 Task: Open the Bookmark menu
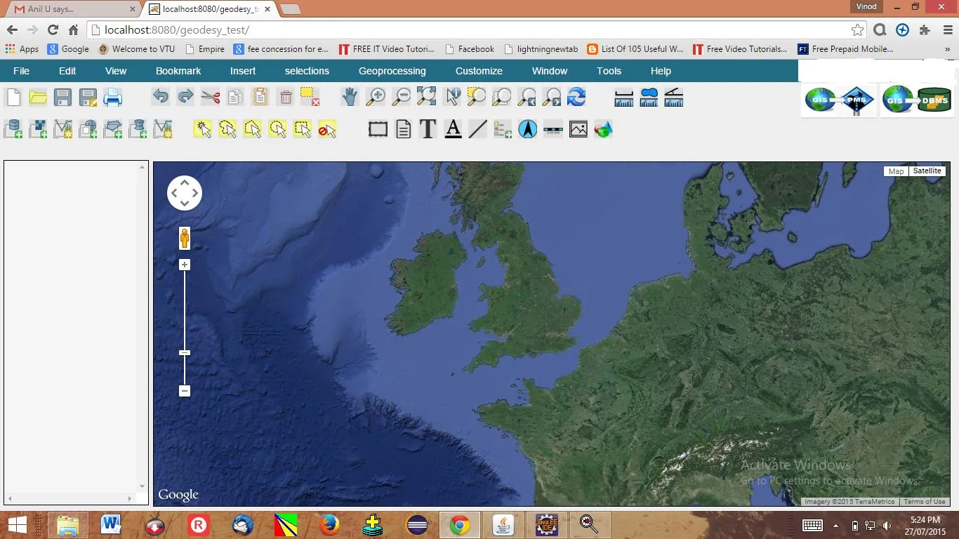pyautogui.click(x=178, y=71)
